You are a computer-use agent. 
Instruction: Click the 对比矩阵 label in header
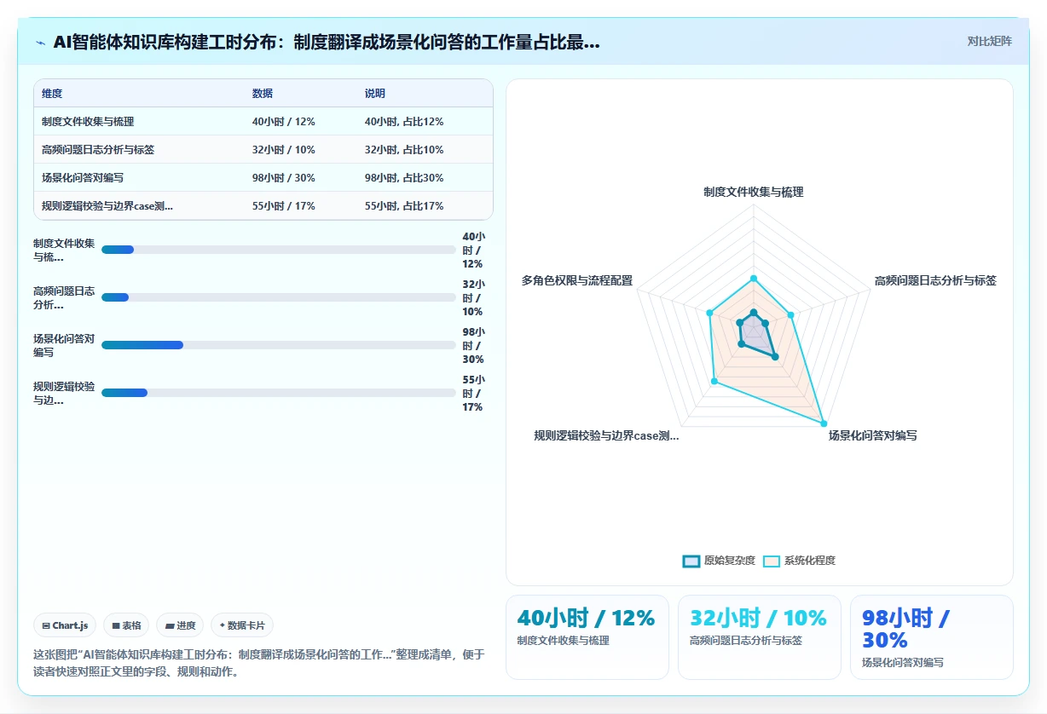tap(989, 41)
